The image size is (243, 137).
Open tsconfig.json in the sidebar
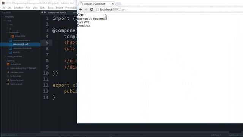(17, 80)
